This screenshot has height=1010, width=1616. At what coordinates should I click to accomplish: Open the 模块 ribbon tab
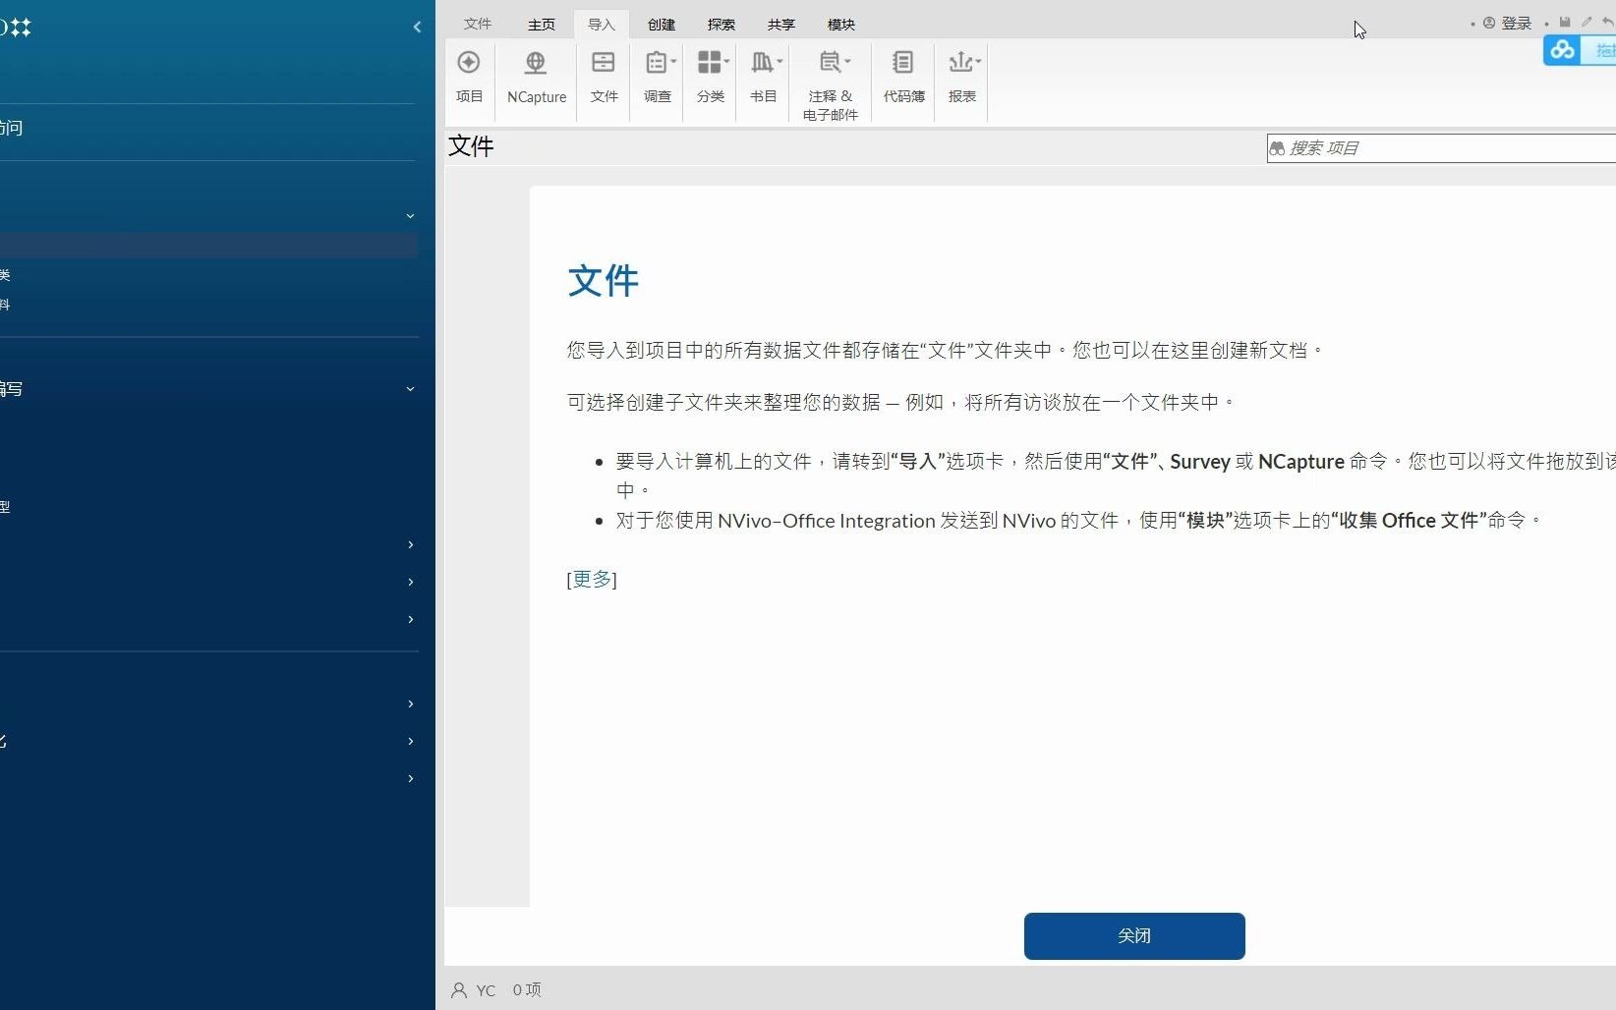tap(841, 24)
